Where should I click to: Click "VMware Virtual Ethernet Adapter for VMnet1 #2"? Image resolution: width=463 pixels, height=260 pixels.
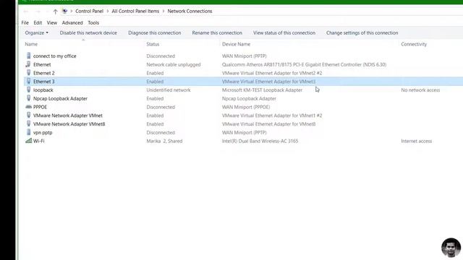pos(272,116)
